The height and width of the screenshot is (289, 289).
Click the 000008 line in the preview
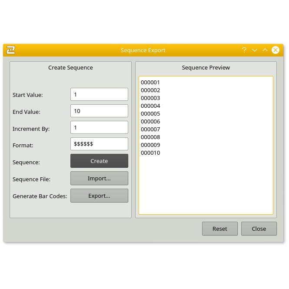coord(150,137)
